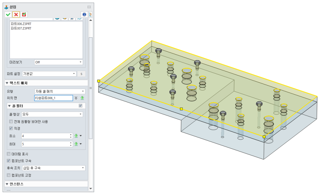
Task: Open the 유형 dropdown showing 자동 홀 매치
Action: tap(60, 91)
